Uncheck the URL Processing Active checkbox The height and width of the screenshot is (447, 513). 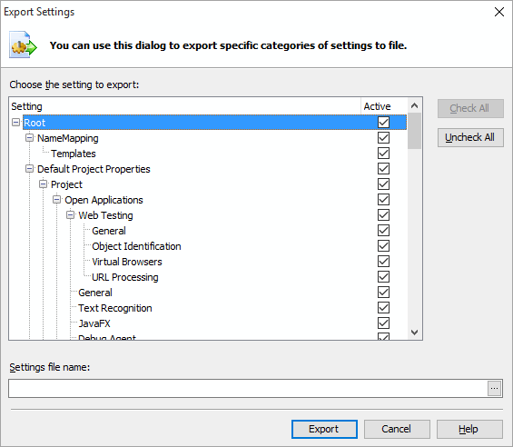pyautogui.click(x=383, y=277)
